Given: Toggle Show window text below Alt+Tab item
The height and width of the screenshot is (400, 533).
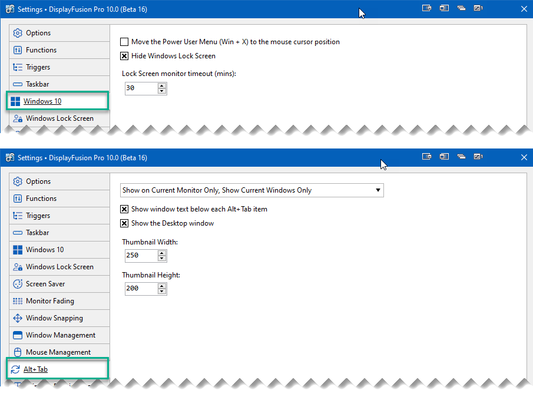Looking at the screenshot, I should pyautogui.click(x=124, y=209).
